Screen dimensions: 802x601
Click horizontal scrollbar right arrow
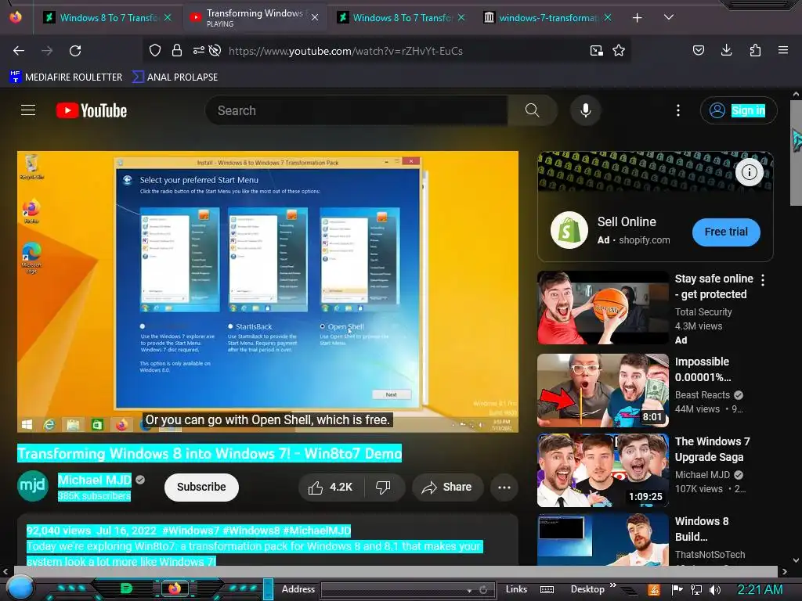[784, 571]
